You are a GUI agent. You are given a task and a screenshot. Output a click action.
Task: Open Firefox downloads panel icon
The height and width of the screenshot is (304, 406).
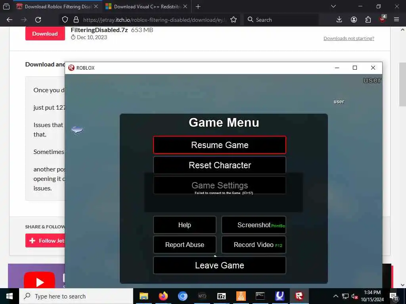point(339,20)
